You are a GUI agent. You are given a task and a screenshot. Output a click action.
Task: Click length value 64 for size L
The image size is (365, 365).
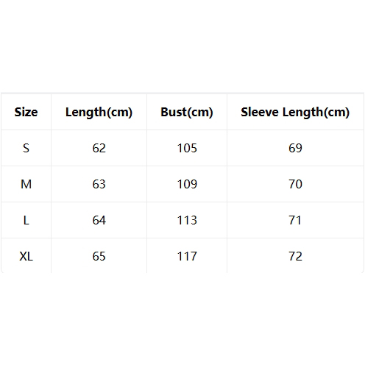99,220
